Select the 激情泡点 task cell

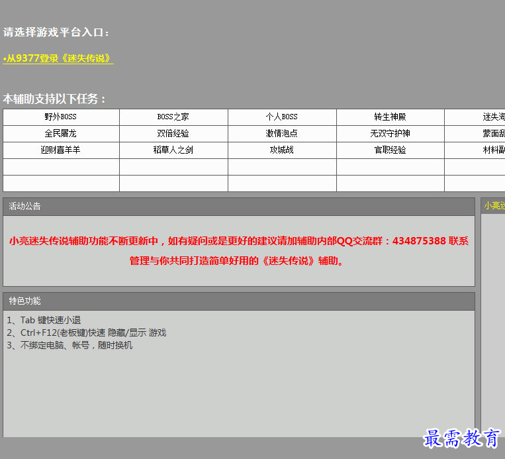click(x=282, y=133)
